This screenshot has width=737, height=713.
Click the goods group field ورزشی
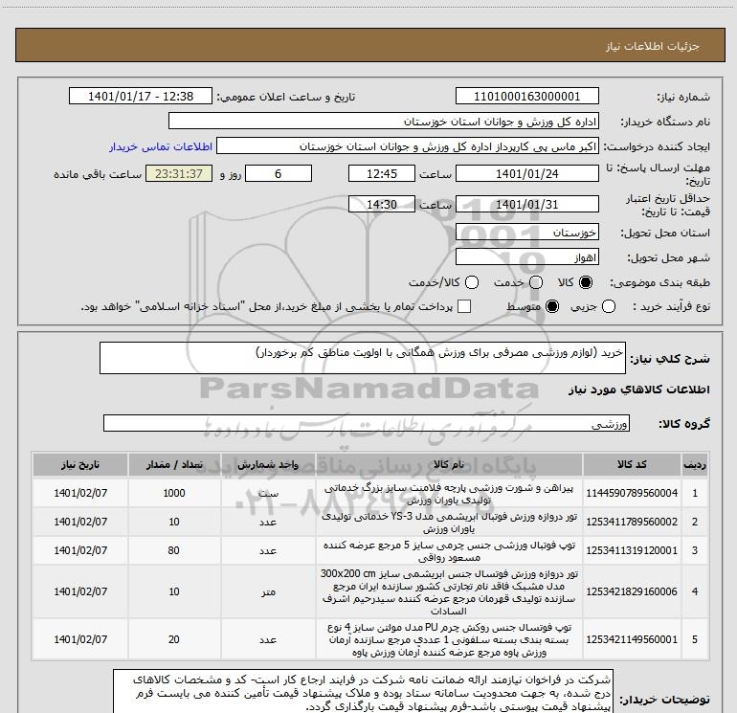tap(367, 423)
